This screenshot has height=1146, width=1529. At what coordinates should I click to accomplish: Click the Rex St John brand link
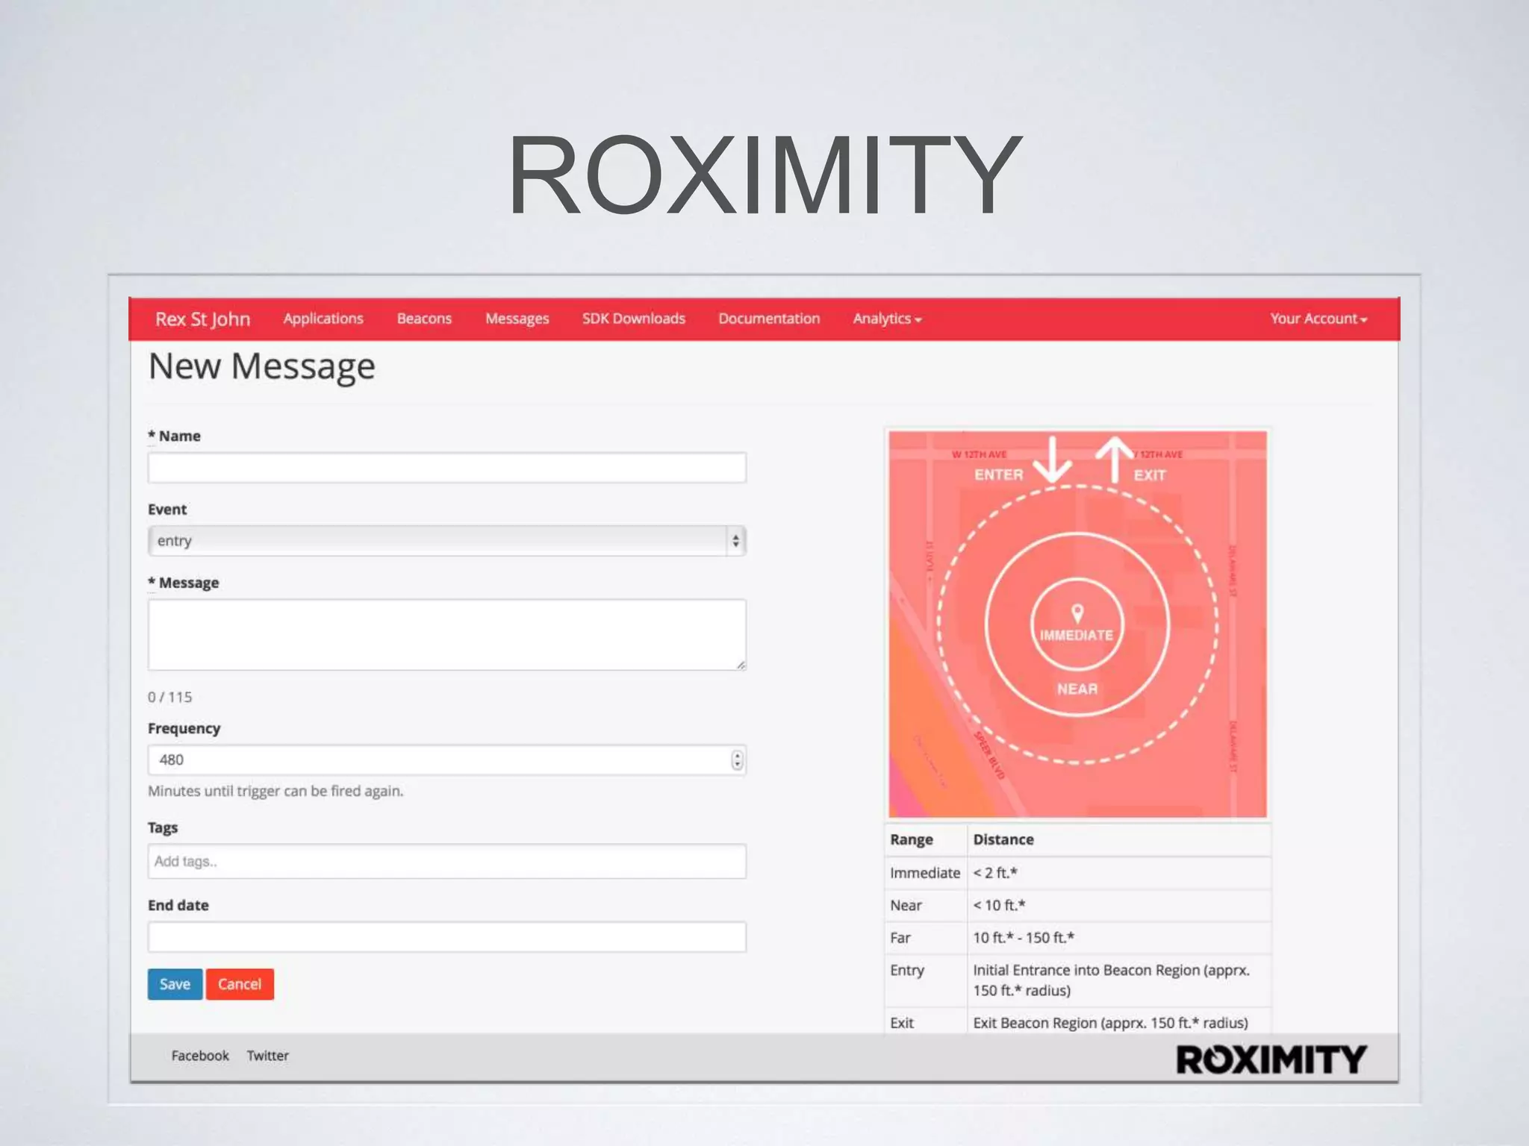tap(202, 319)
